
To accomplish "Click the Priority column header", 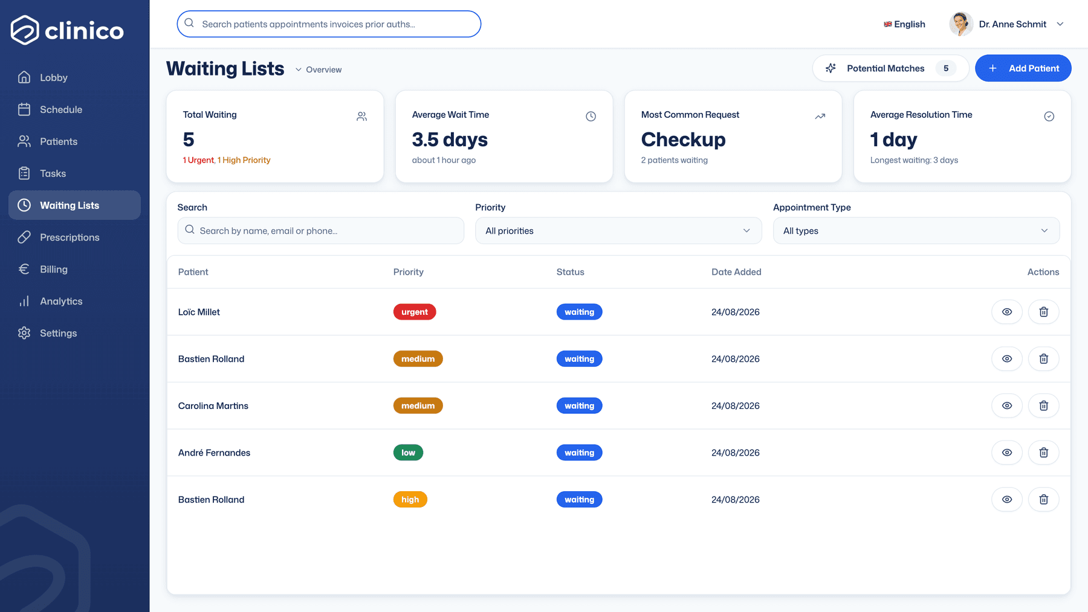I will pos(409,272).
